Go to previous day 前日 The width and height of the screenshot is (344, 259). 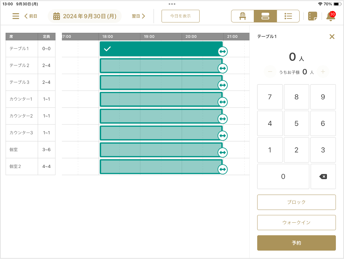point(31,16)
